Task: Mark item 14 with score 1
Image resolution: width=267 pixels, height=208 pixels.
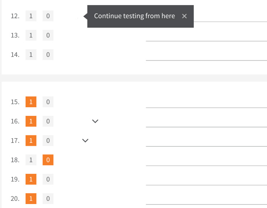Action: coord(31,55)
